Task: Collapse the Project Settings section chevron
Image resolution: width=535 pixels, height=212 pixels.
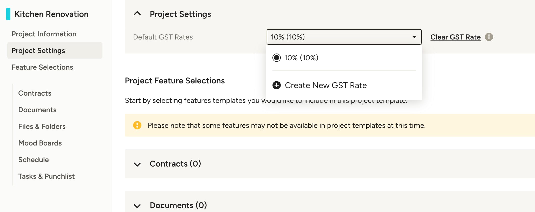Action: [x=137, y=14]
